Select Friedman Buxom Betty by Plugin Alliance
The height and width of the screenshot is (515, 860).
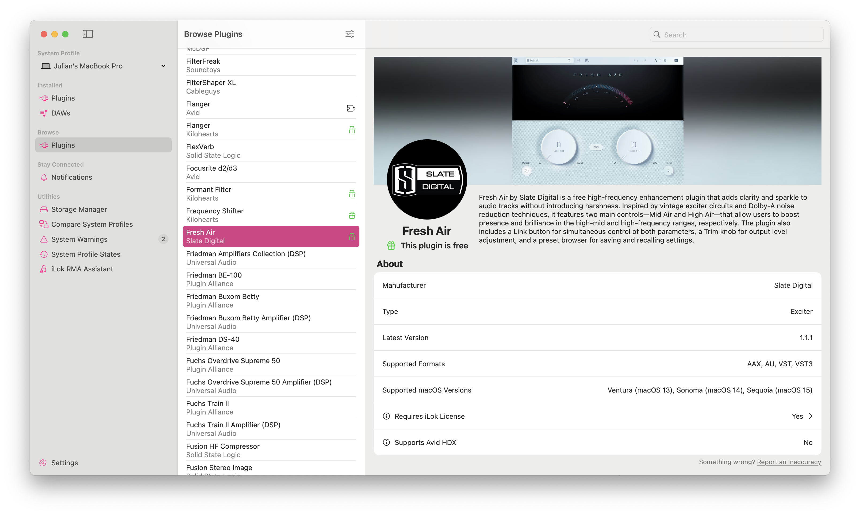(x=271, y=301)
